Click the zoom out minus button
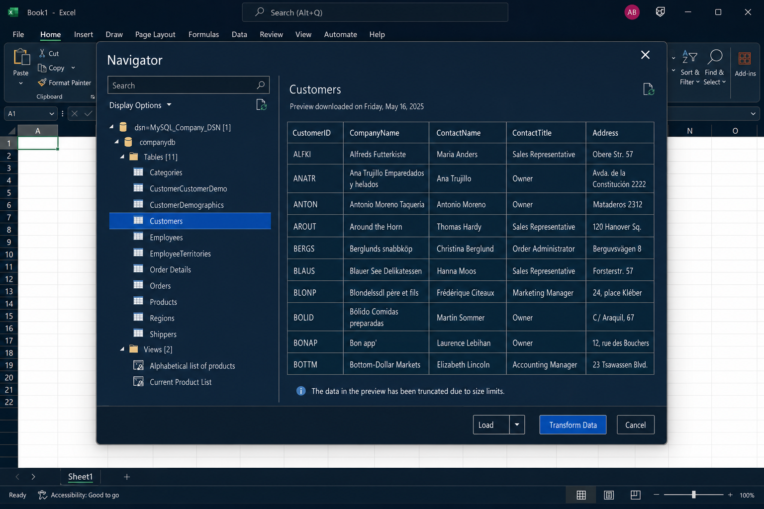Viewport: 764px width, 509px height. 656,495
